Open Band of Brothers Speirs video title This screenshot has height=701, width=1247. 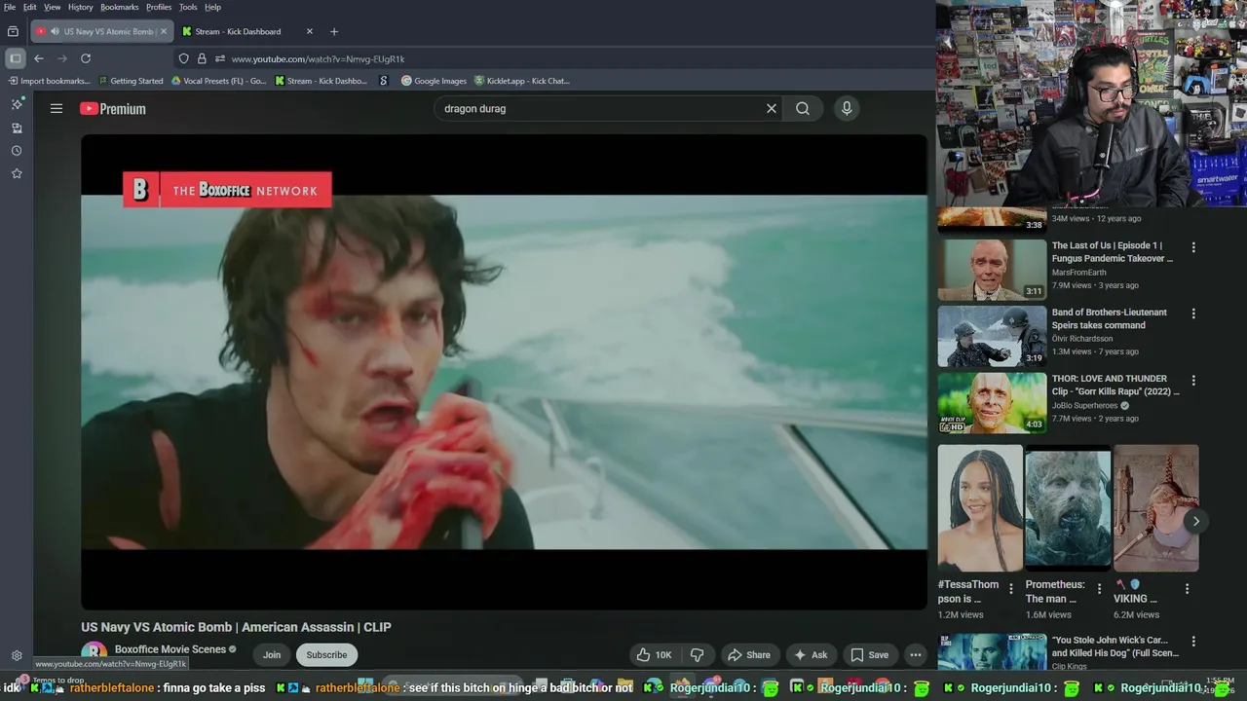[x=1109, y=318]
